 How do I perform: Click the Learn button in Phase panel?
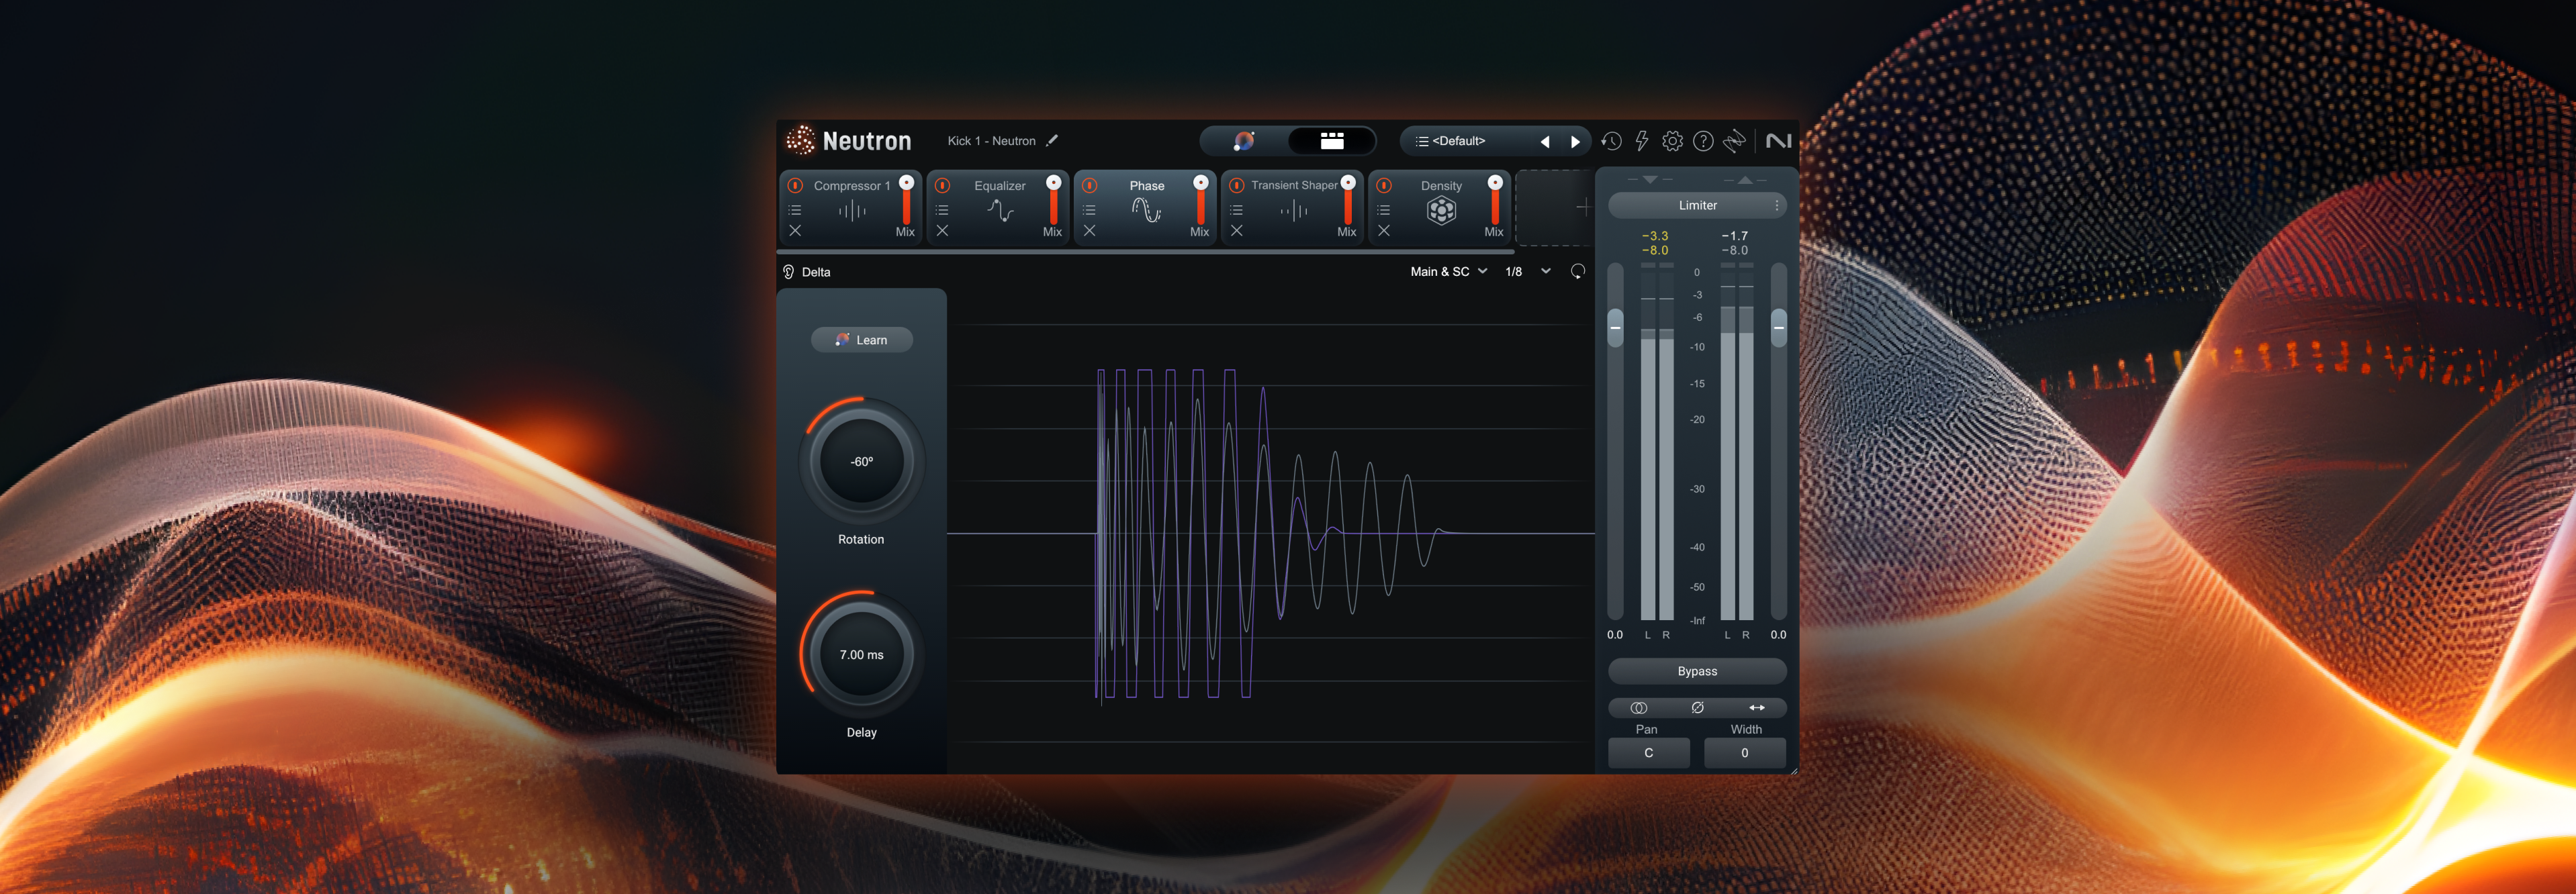tap(861, 340)
